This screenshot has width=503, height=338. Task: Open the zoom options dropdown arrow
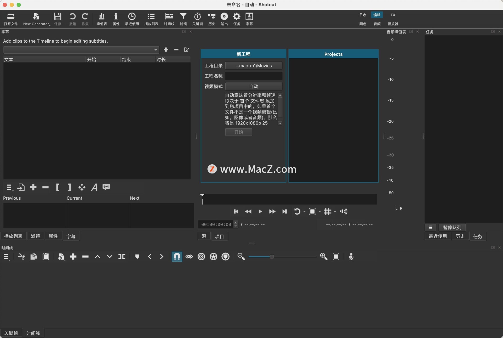click(320, 212)
